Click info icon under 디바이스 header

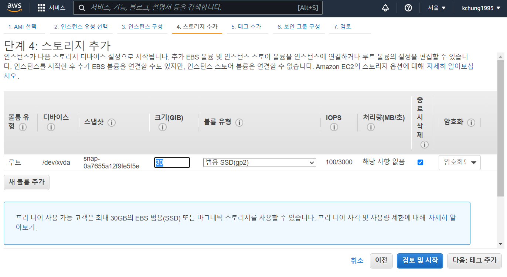point(51,127)
